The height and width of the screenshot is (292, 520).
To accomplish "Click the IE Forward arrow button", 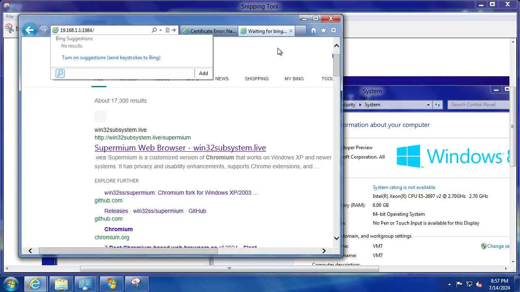I will 43,30.
